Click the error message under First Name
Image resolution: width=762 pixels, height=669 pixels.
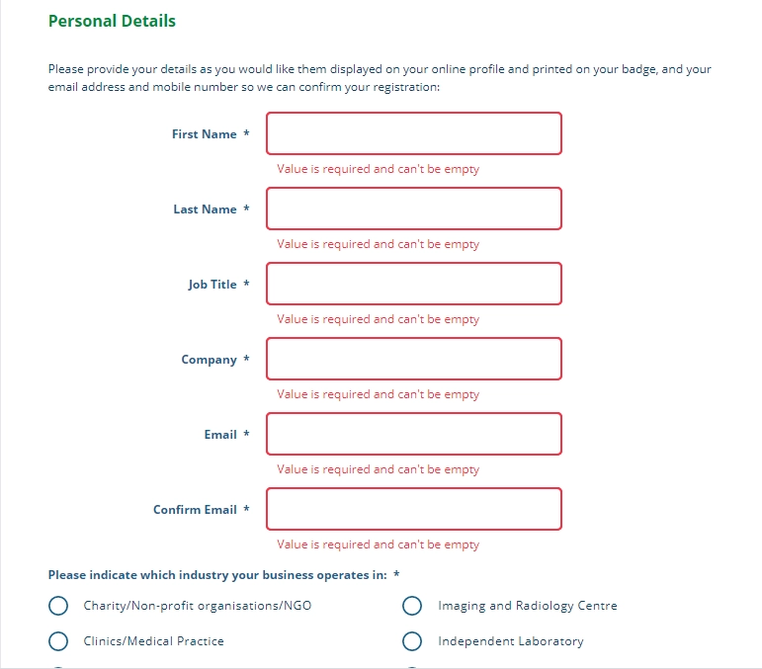[x=378, y=169]
